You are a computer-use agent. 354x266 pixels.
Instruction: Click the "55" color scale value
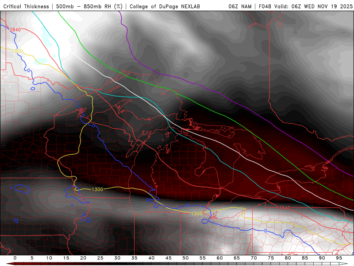point(203,258)
